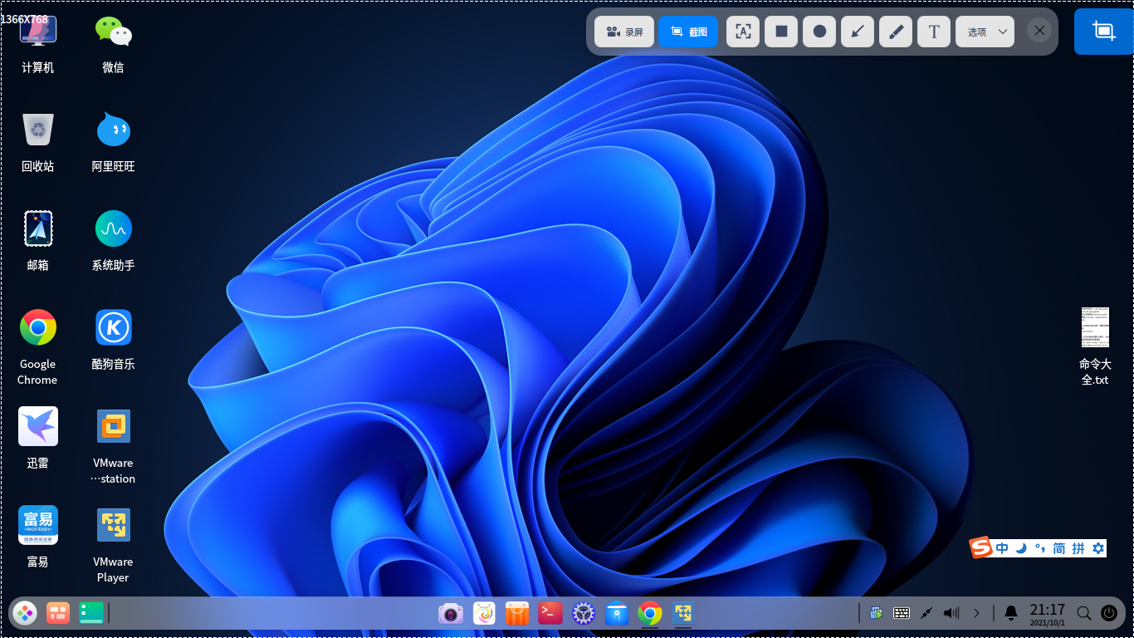Expand the dock system tray arrow

coord(976,613)
